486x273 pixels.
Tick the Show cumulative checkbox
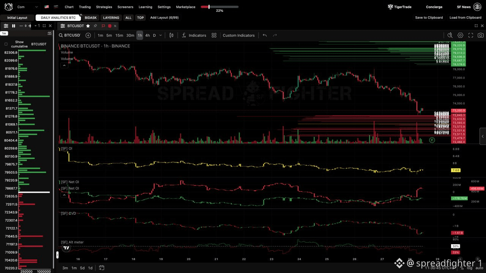tap(6, 44)
